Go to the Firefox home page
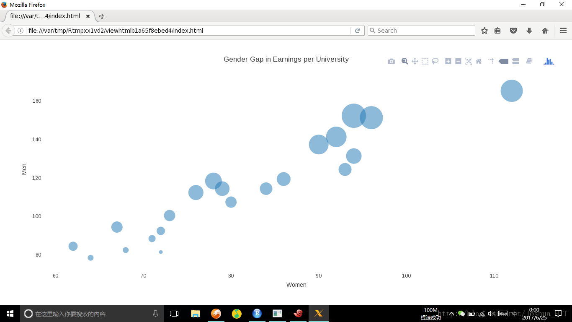The width and height of the screenshot is (572, 322). click(545, 31)
